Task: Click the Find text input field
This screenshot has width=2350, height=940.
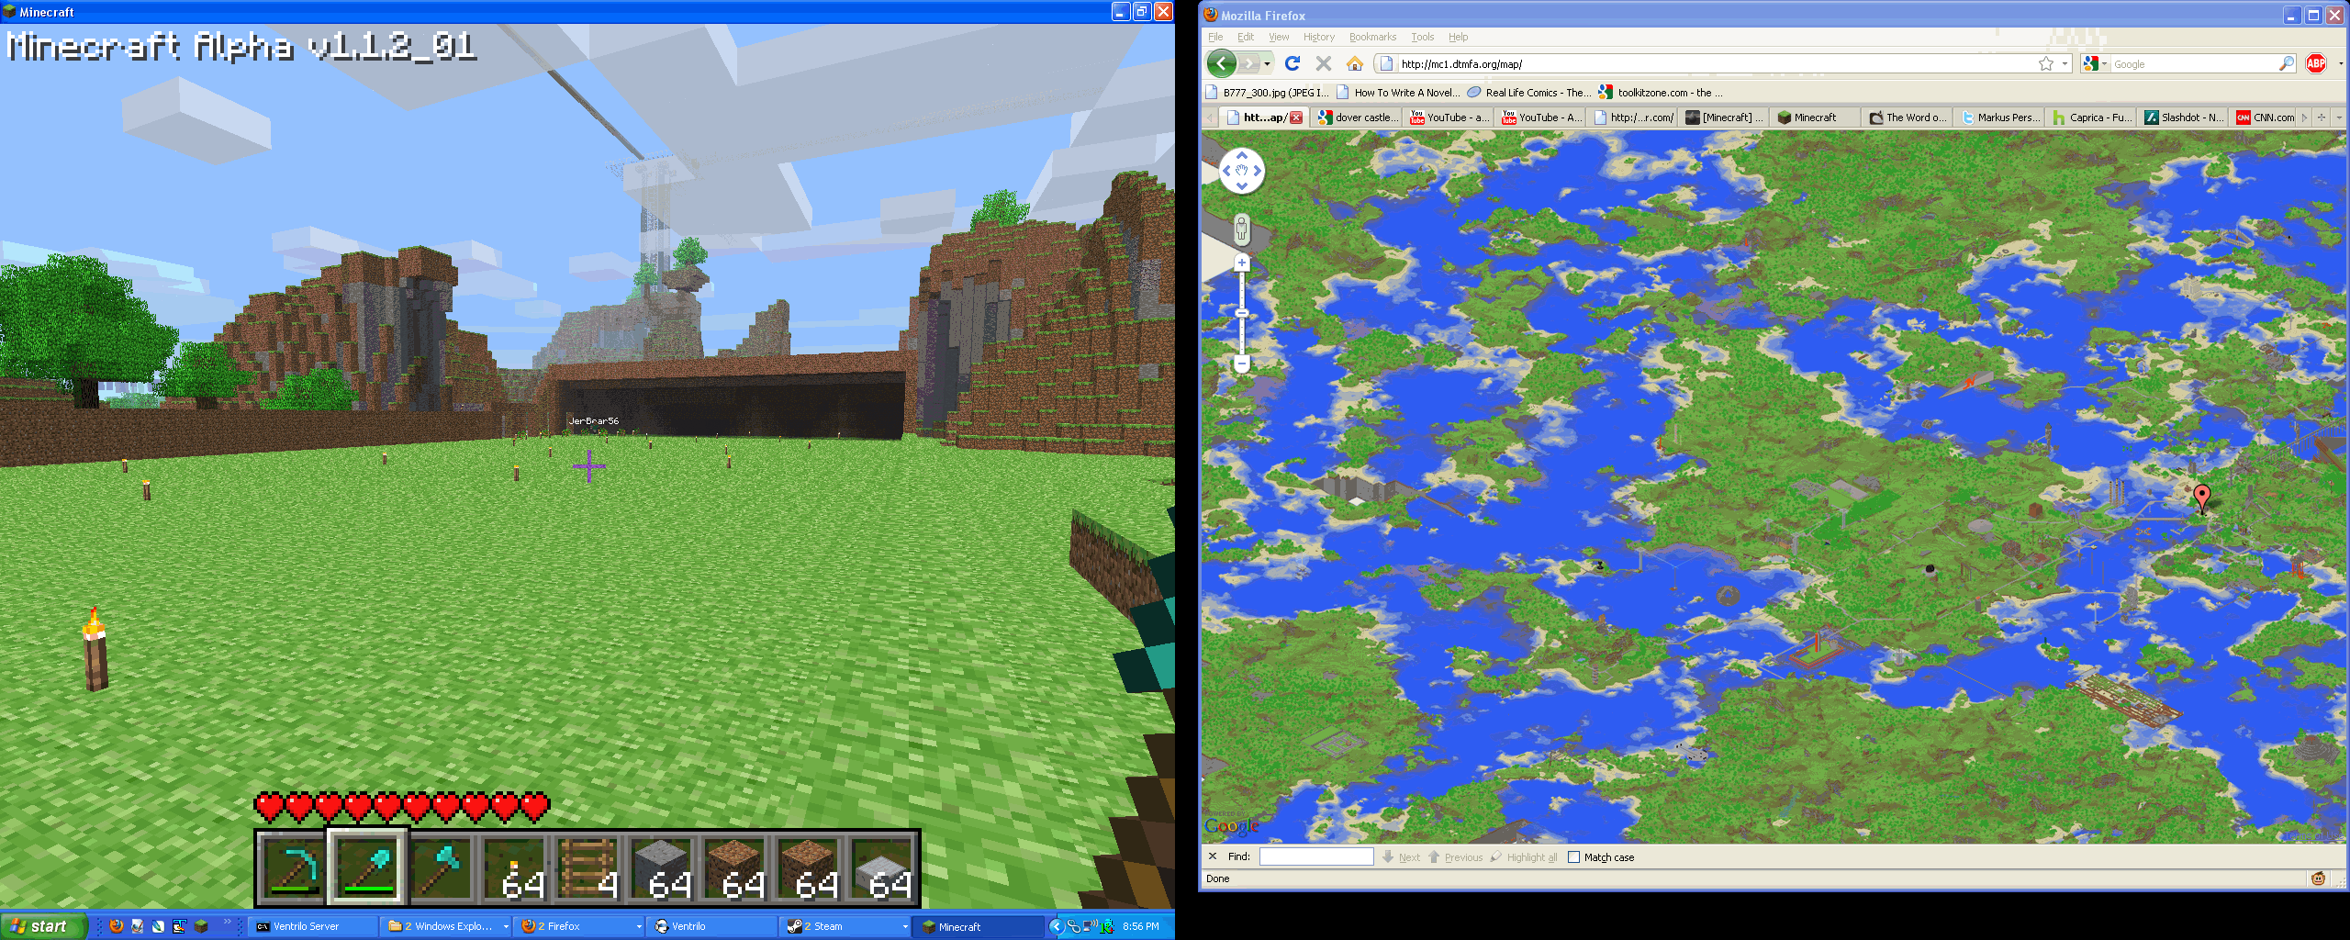Action: (1316, 856)
